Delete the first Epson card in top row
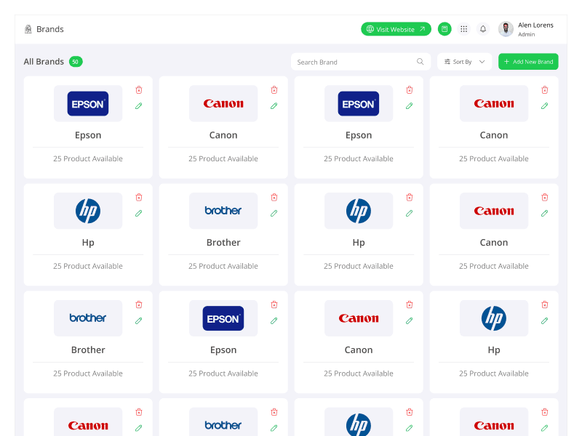Screen dimensions: 582x436 click(139, 89)
